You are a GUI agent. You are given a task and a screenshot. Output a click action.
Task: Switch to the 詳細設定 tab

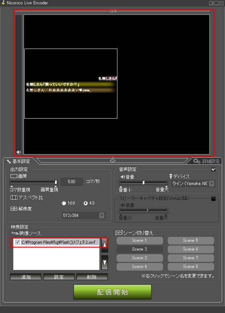[206, 161]
